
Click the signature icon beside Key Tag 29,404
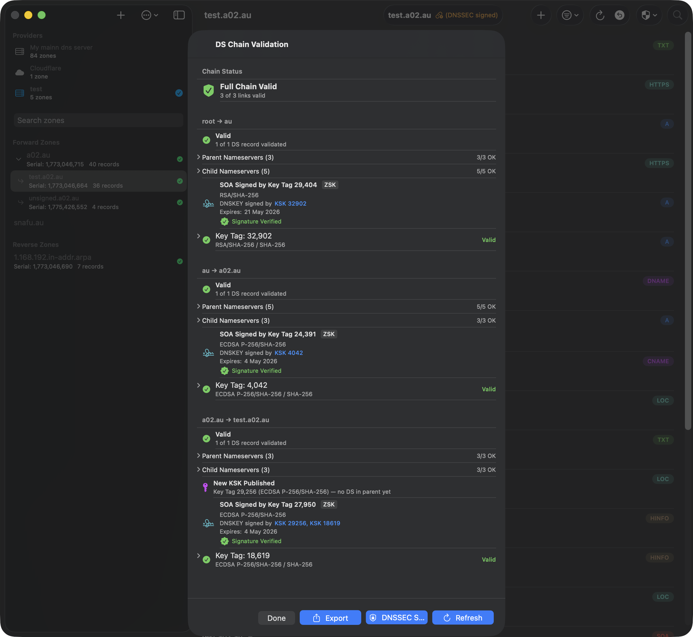208,203
